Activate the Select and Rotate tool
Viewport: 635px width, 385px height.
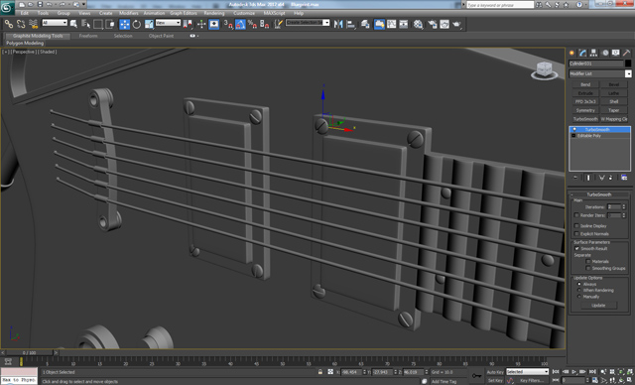pyautogui.click(x=137, y=24)
